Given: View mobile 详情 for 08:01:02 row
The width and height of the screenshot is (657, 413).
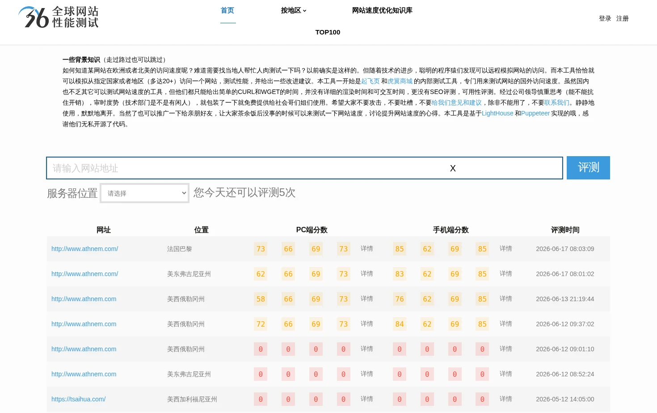Looking at the screenshot, I should point(506,273).
